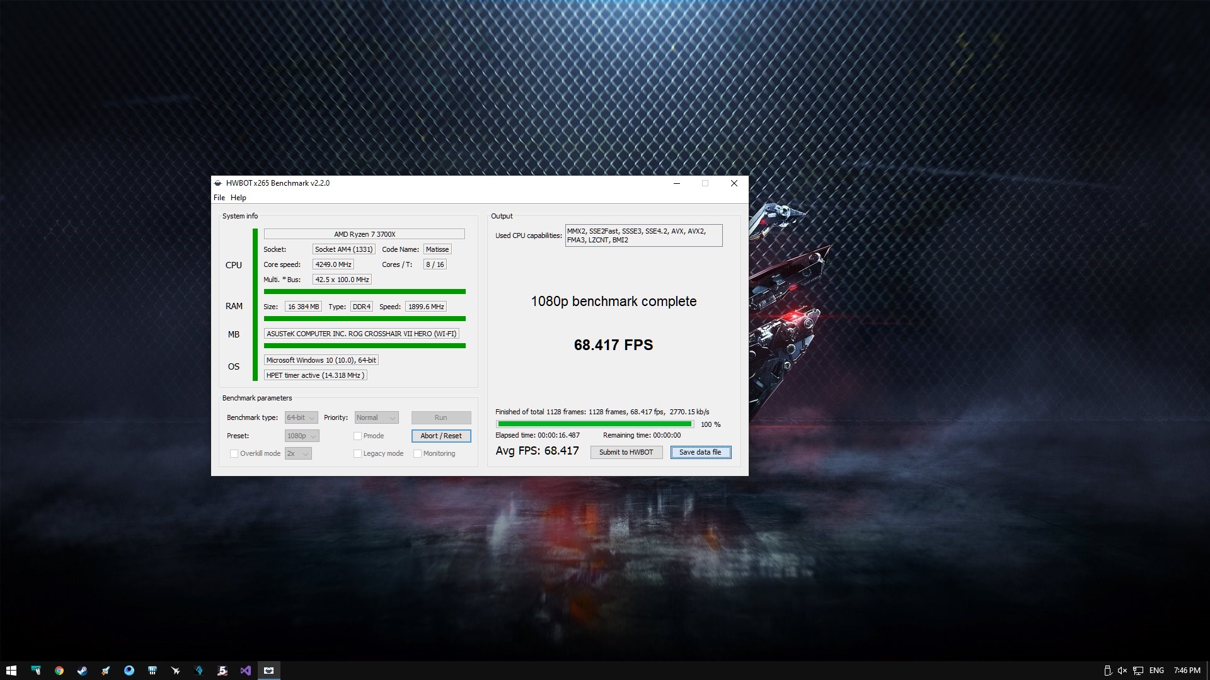Expand the Overkill 2x multiplier dropdown

tap(298, 453)
